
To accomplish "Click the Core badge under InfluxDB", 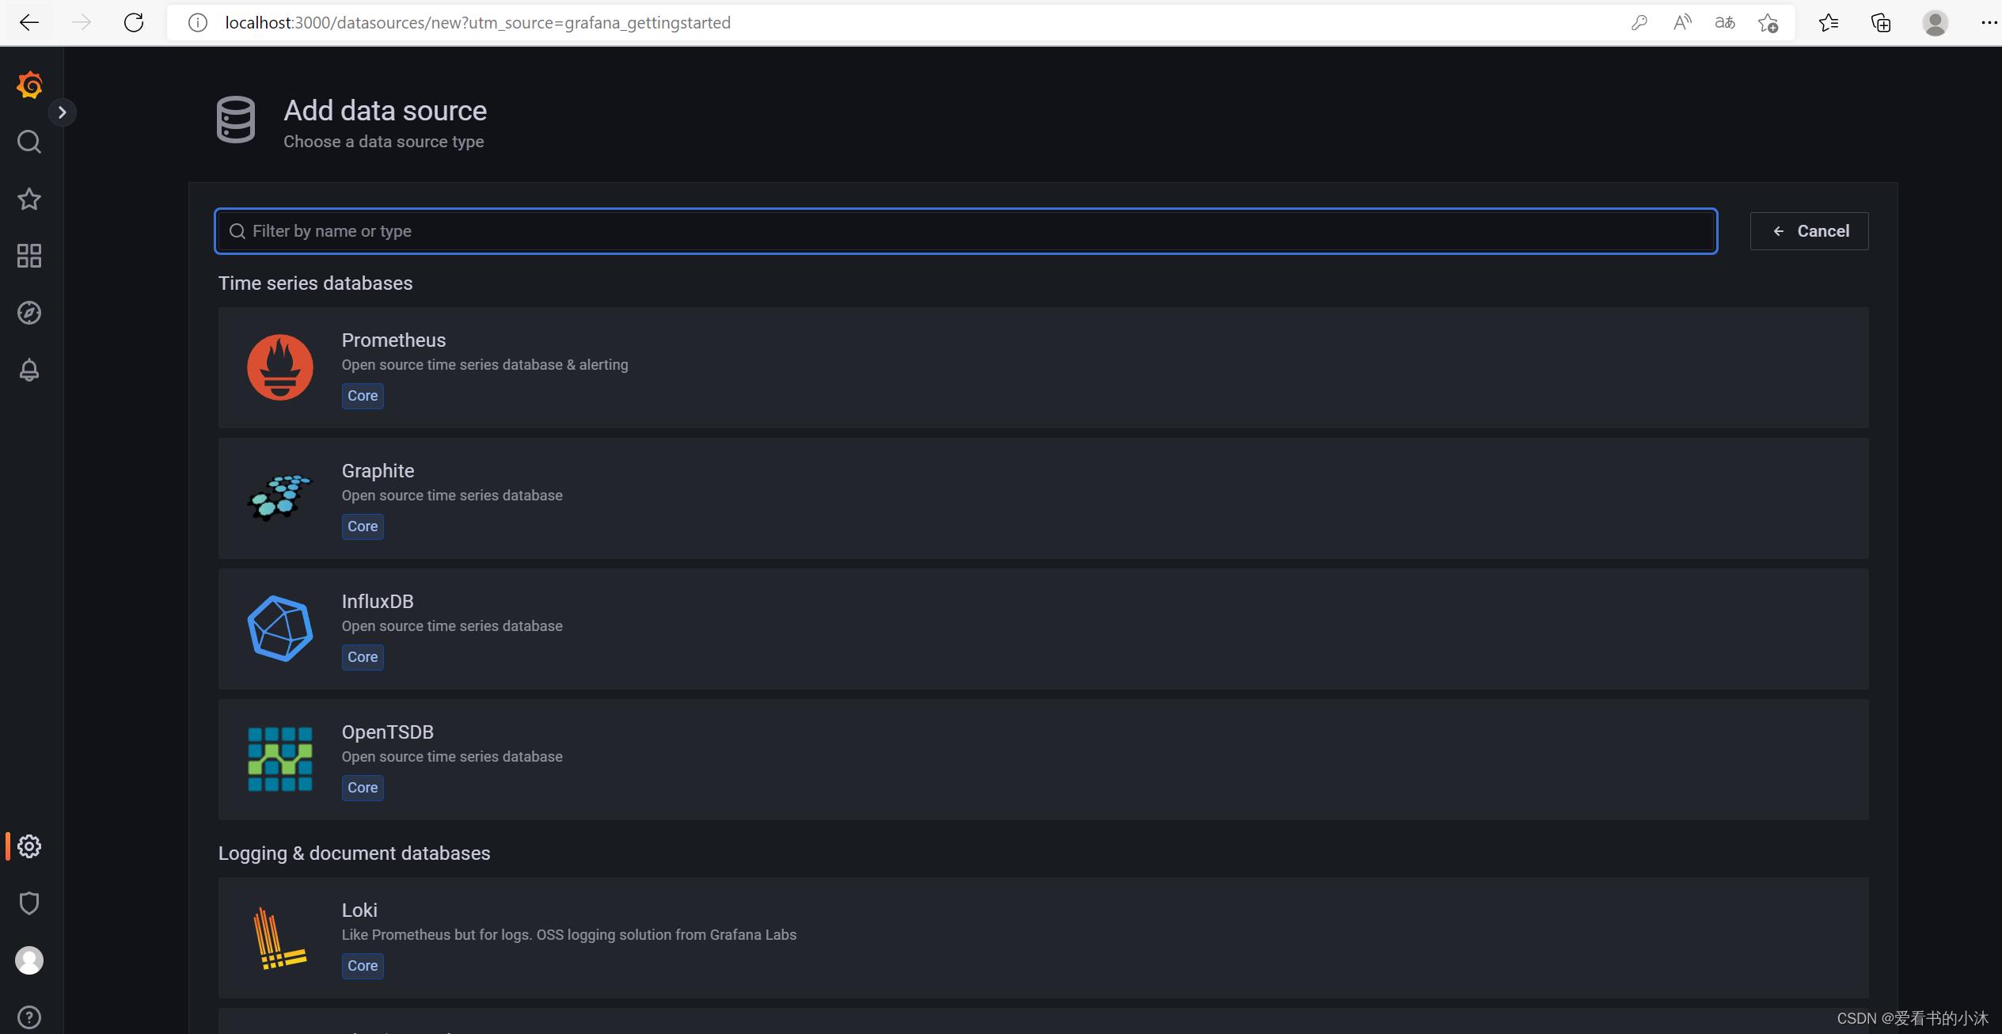I will click(x=363, y=657).
